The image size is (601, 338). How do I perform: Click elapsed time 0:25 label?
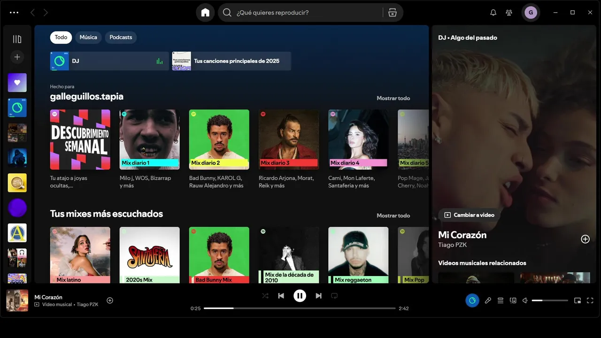click(x=195, y=308)
